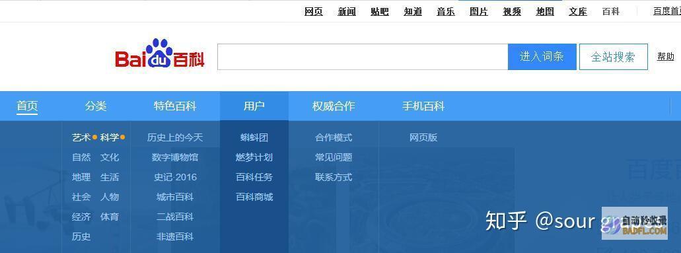Select the 地理 category

(x=81, y=177)
